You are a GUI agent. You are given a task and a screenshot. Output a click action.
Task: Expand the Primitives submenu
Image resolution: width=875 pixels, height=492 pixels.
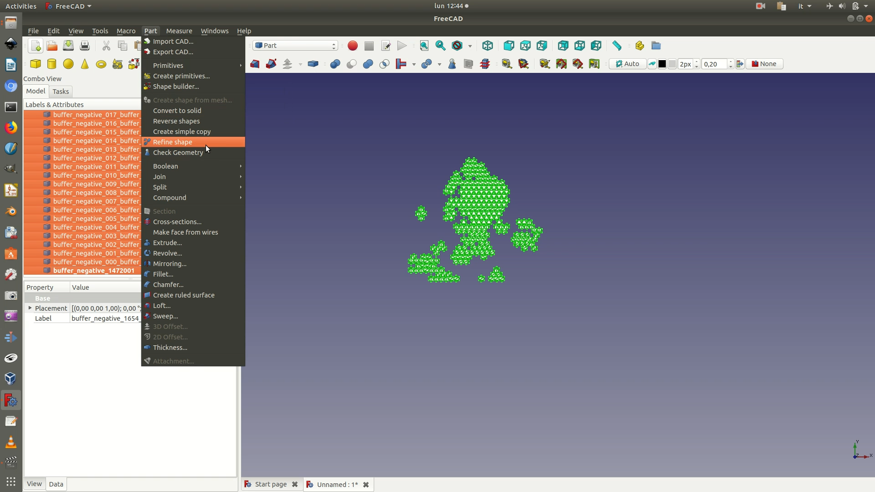(193, 66)
